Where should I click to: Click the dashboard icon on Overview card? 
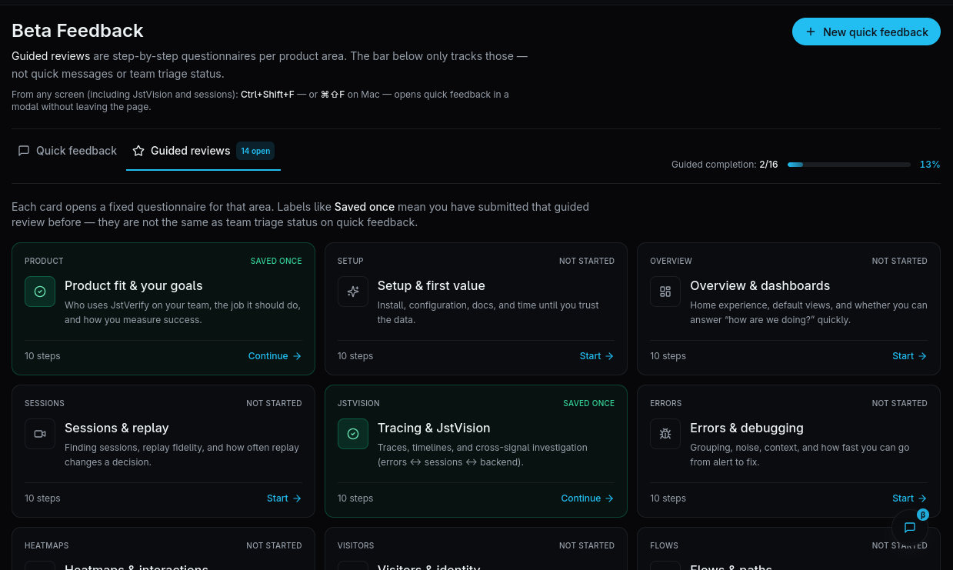(x=665, y=292)
